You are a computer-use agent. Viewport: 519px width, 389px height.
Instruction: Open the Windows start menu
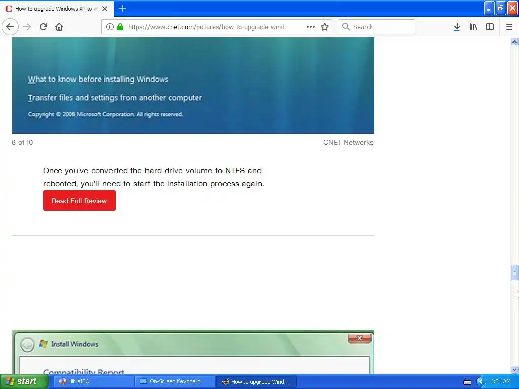pos(24,381)
